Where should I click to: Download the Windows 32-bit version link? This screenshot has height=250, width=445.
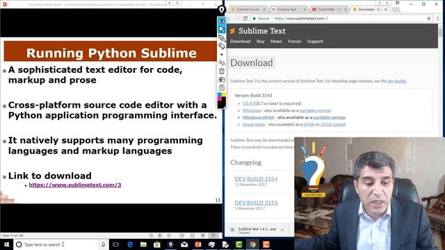pos(252,110)
